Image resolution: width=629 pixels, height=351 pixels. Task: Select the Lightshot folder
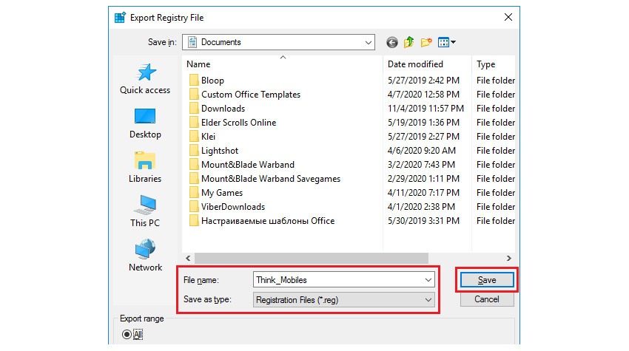(x=213, y=151)
